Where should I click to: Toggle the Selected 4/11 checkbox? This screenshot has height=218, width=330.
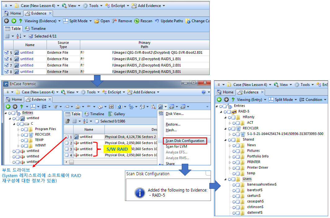point(31,36)
